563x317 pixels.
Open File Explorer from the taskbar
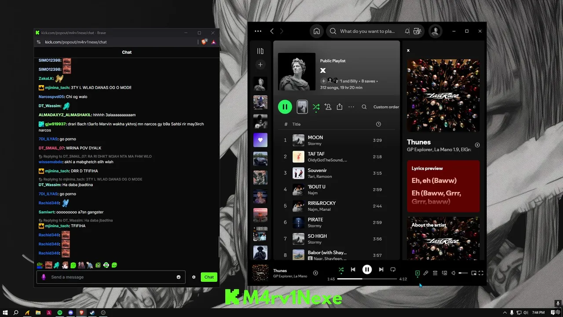click(38, 313)
